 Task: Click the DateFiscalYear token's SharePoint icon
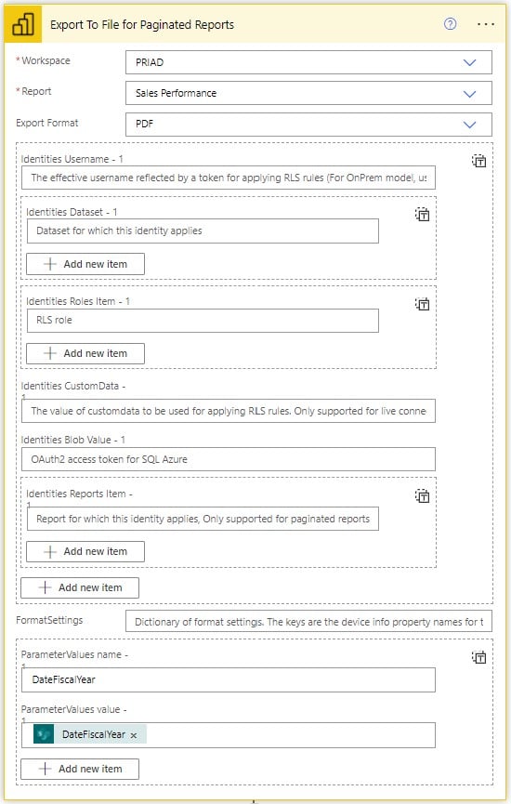(44, 734)
